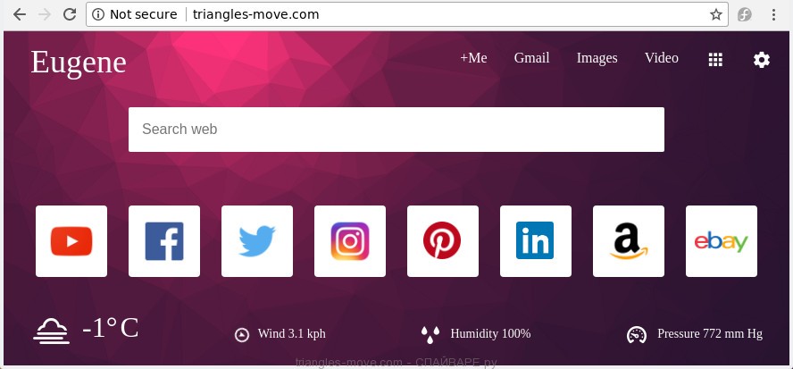The image size is (793, 369).
Task: Click the browser back arrow
Action: pos(20,14)
